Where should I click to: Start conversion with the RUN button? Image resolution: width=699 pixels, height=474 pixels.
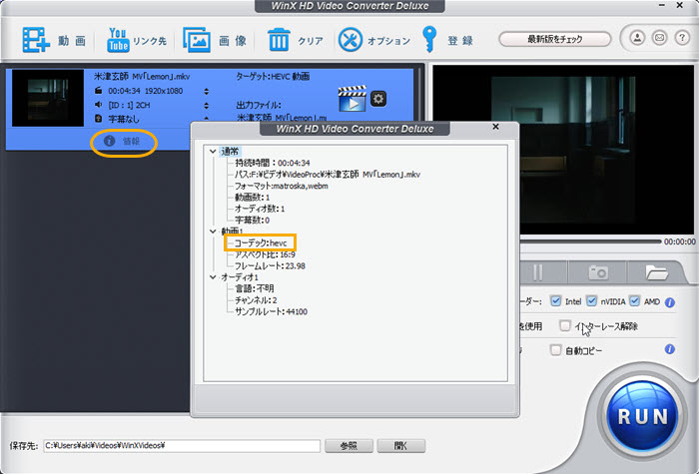pos(642,416)
